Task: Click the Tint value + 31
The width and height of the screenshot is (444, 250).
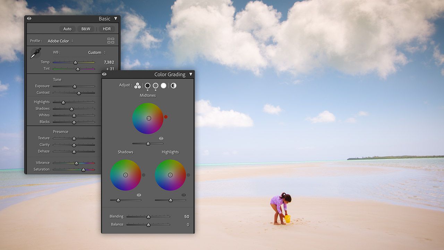Action: (x=110, y=69)
